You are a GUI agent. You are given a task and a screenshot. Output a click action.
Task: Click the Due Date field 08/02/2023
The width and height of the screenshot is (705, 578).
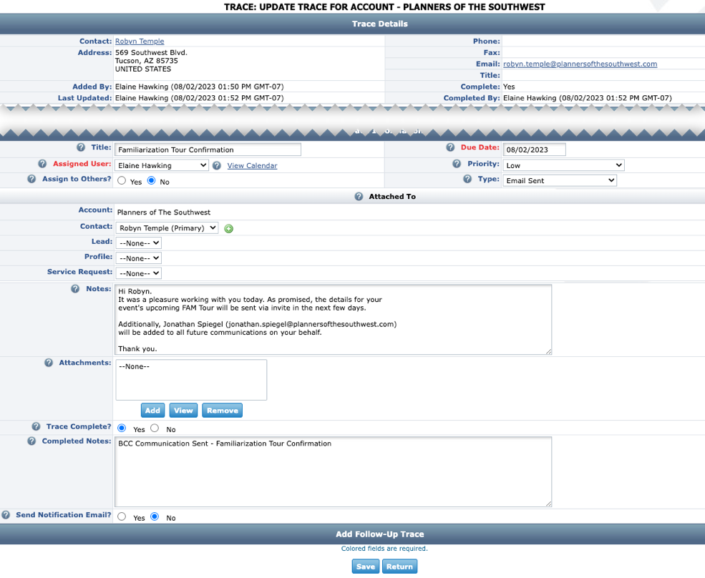[x=534, y=150]
